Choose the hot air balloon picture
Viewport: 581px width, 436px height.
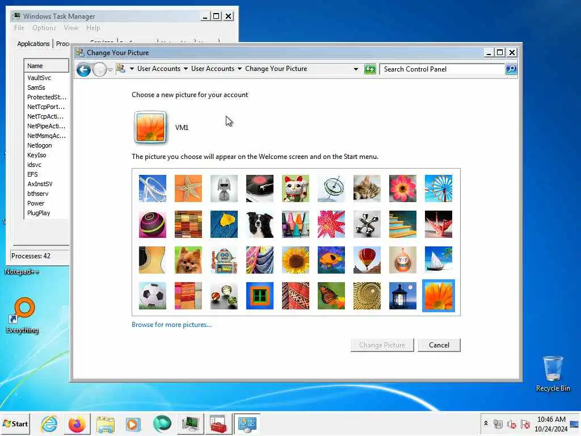point(367,260)
